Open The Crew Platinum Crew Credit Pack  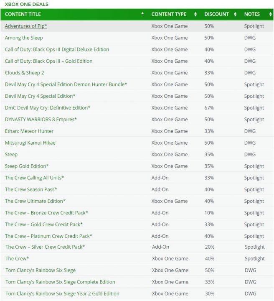click(x=48, y=236)
